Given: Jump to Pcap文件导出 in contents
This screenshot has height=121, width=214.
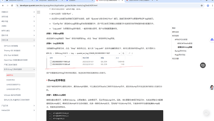Looking at the screenshot, I should point(180,55).
